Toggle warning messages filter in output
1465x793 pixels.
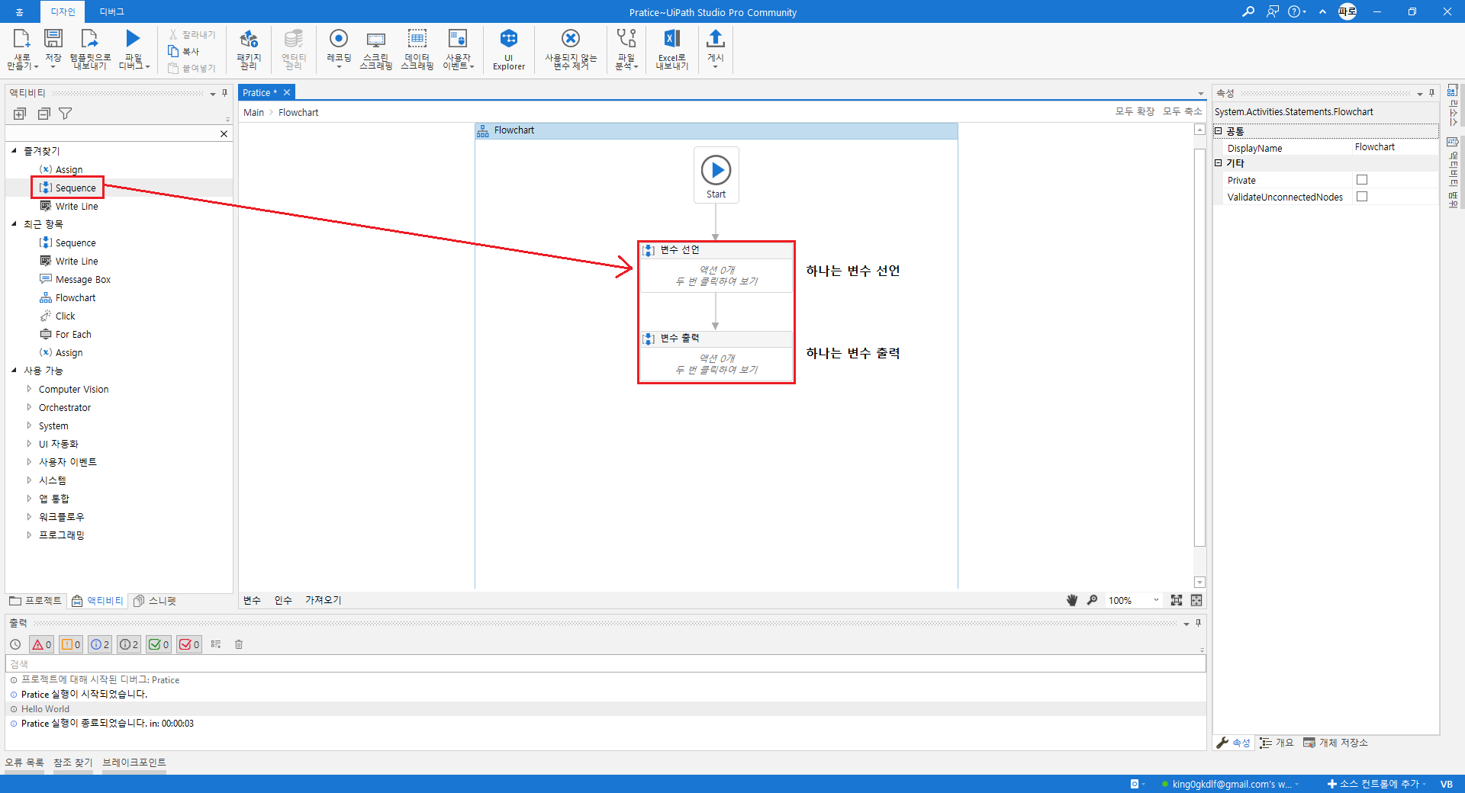click(x=71, y=644)
